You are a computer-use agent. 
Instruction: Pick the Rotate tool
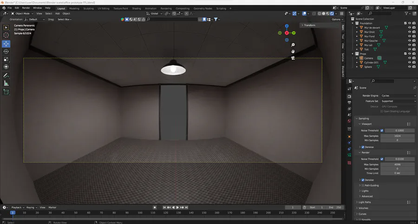click(x=6, y=52)
